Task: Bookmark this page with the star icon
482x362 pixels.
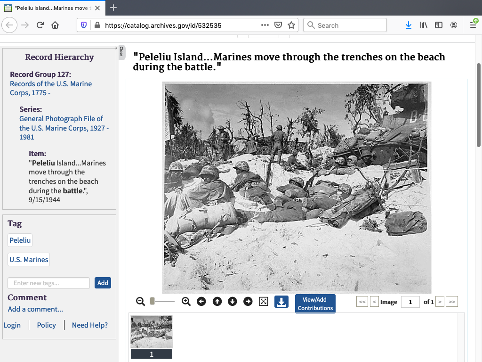Action: pyautogui.click(x=291, y=25)
